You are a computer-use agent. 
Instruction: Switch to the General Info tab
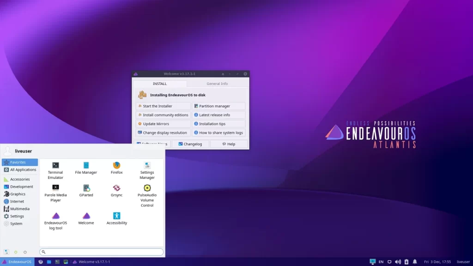click(x=217, y=84)
